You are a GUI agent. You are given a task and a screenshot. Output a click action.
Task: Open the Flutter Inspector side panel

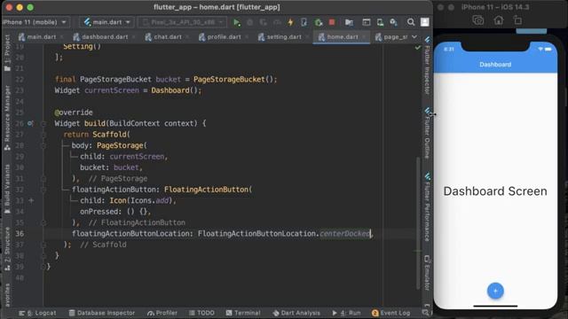tap(428, 66)
